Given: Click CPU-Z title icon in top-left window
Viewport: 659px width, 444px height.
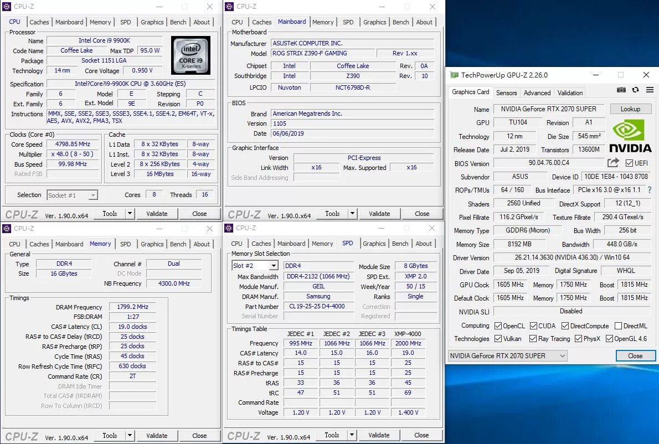Looking at the screenshot, I should [6, 6].
